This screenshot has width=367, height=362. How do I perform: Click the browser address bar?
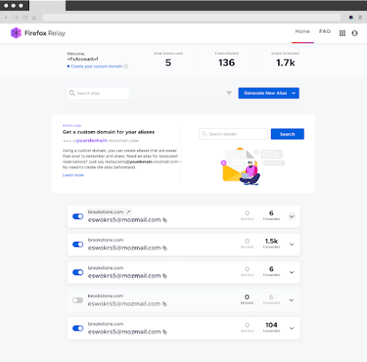point(192,17)
